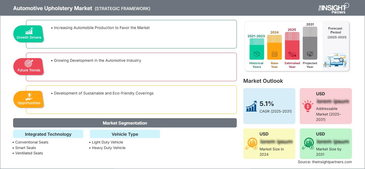This screenshot has height=169, width=365.
Task: Select the Integrated Technology segment header
Action: point(48,134)
